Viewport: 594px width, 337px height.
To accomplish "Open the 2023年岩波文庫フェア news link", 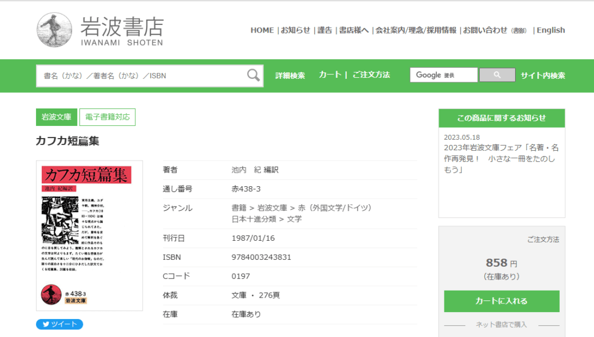I will pos(501,158).
